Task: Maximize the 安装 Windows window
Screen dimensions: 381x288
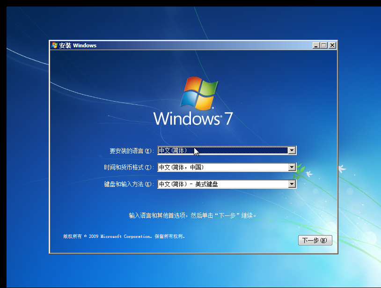Action: pos(323,45)
